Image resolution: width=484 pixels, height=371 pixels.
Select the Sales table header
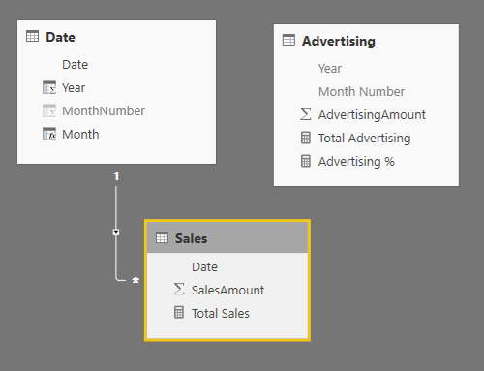point(227,238)
